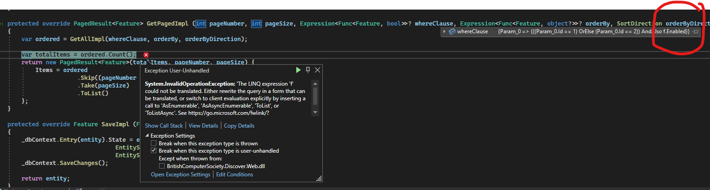
Task: Uncheck Break when exception type is user-unhandled
Action: tap(154, 151)
